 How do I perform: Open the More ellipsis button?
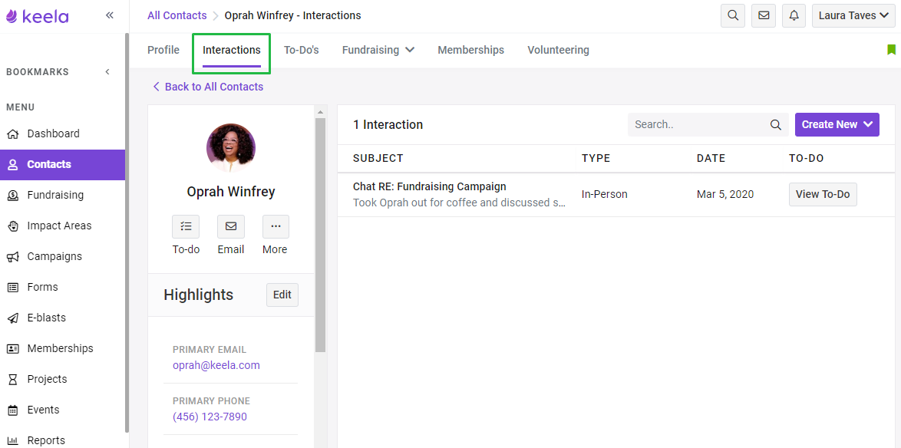[276, 227]
